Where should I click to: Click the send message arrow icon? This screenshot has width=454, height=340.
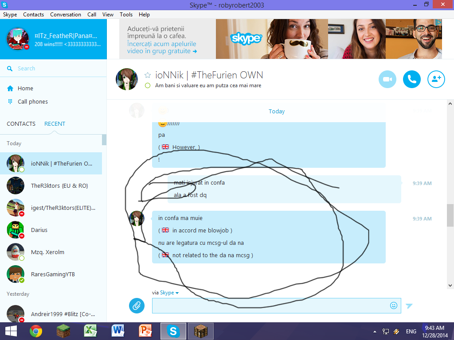(409, 306)
